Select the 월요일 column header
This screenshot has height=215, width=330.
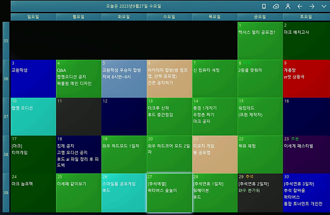pos(79,17)
